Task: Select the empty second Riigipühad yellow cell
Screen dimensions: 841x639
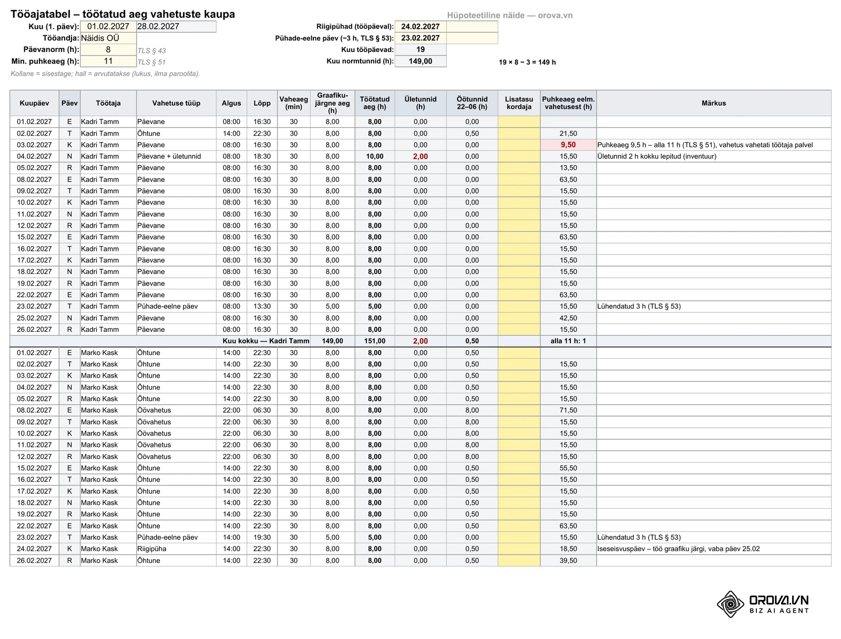Action: coord(472,26)
